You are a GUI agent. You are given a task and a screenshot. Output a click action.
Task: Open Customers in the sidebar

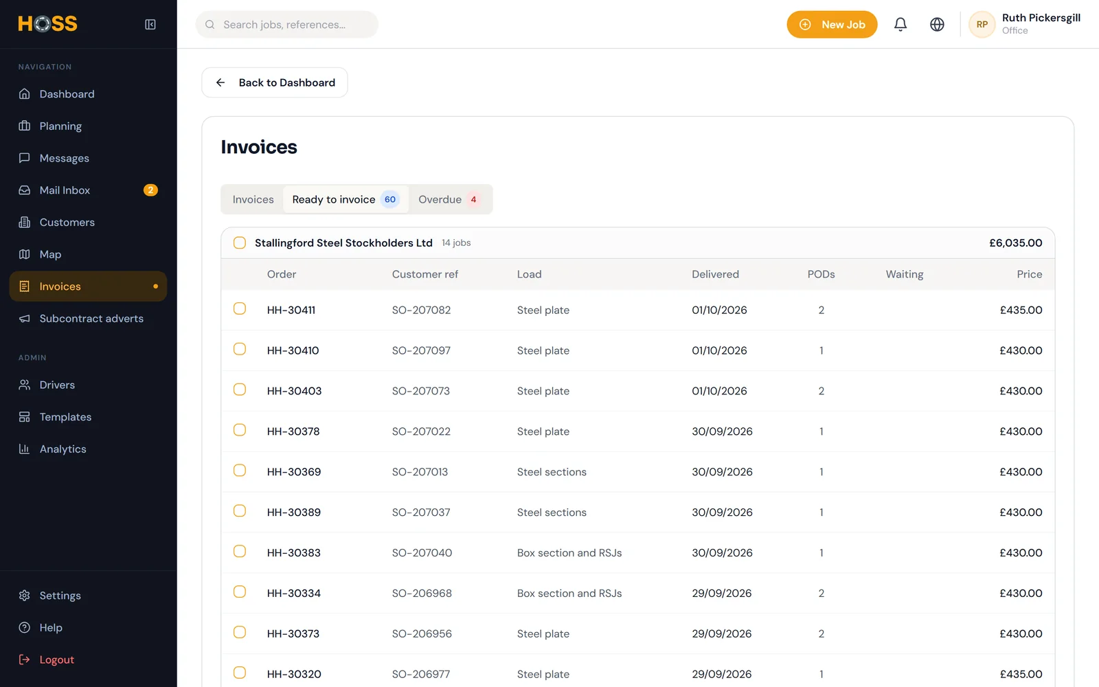[x=88, y=223]
